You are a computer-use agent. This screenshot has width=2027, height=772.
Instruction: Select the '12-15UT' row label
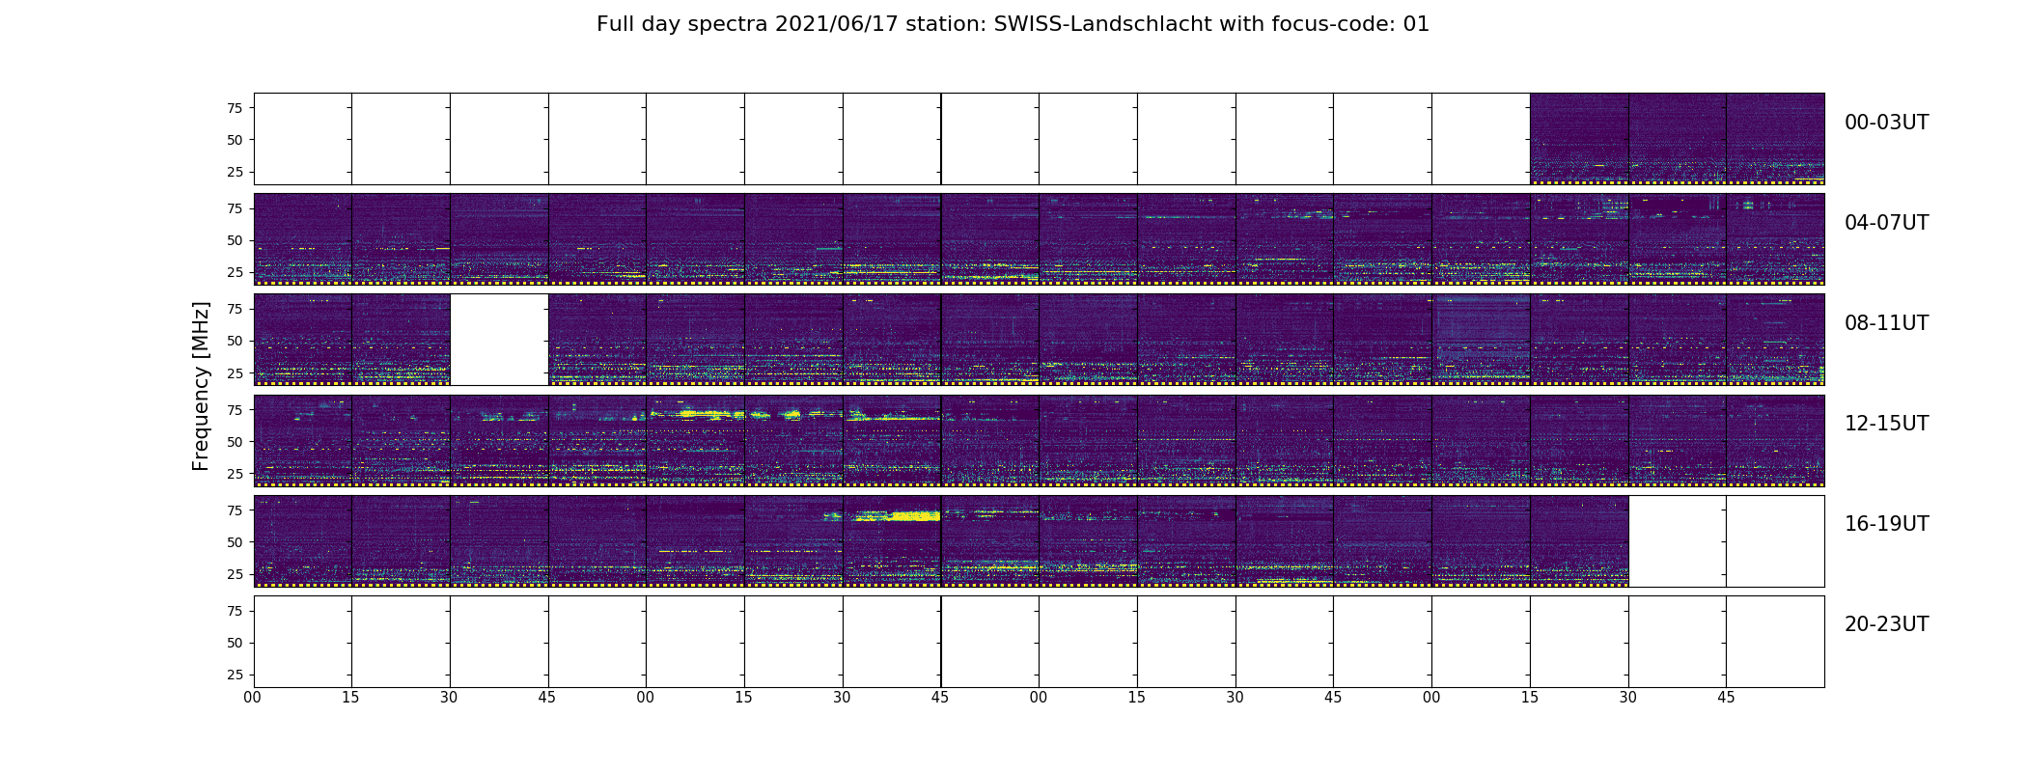click(x=1886, y=424)
